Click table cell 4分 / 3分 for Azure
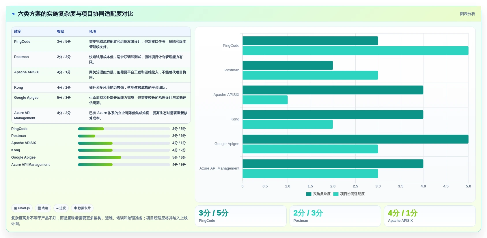Screen dimensions: 487x238 point(64,113)
